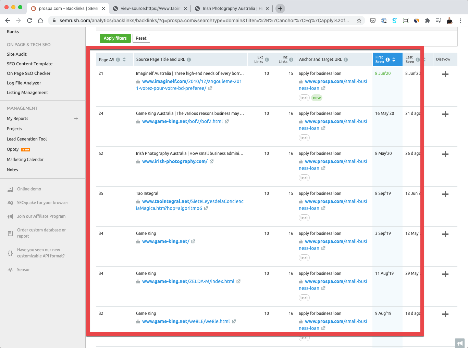Close the prospa.com Backlinks tab
This screenshot has height=348, width=468.
[x=103, y=9]
